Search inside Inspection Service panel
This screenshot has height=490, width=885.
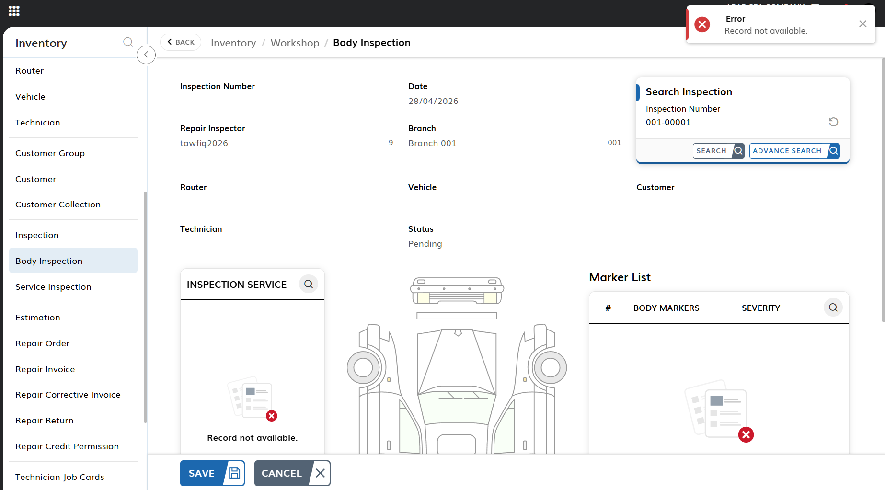309,284
